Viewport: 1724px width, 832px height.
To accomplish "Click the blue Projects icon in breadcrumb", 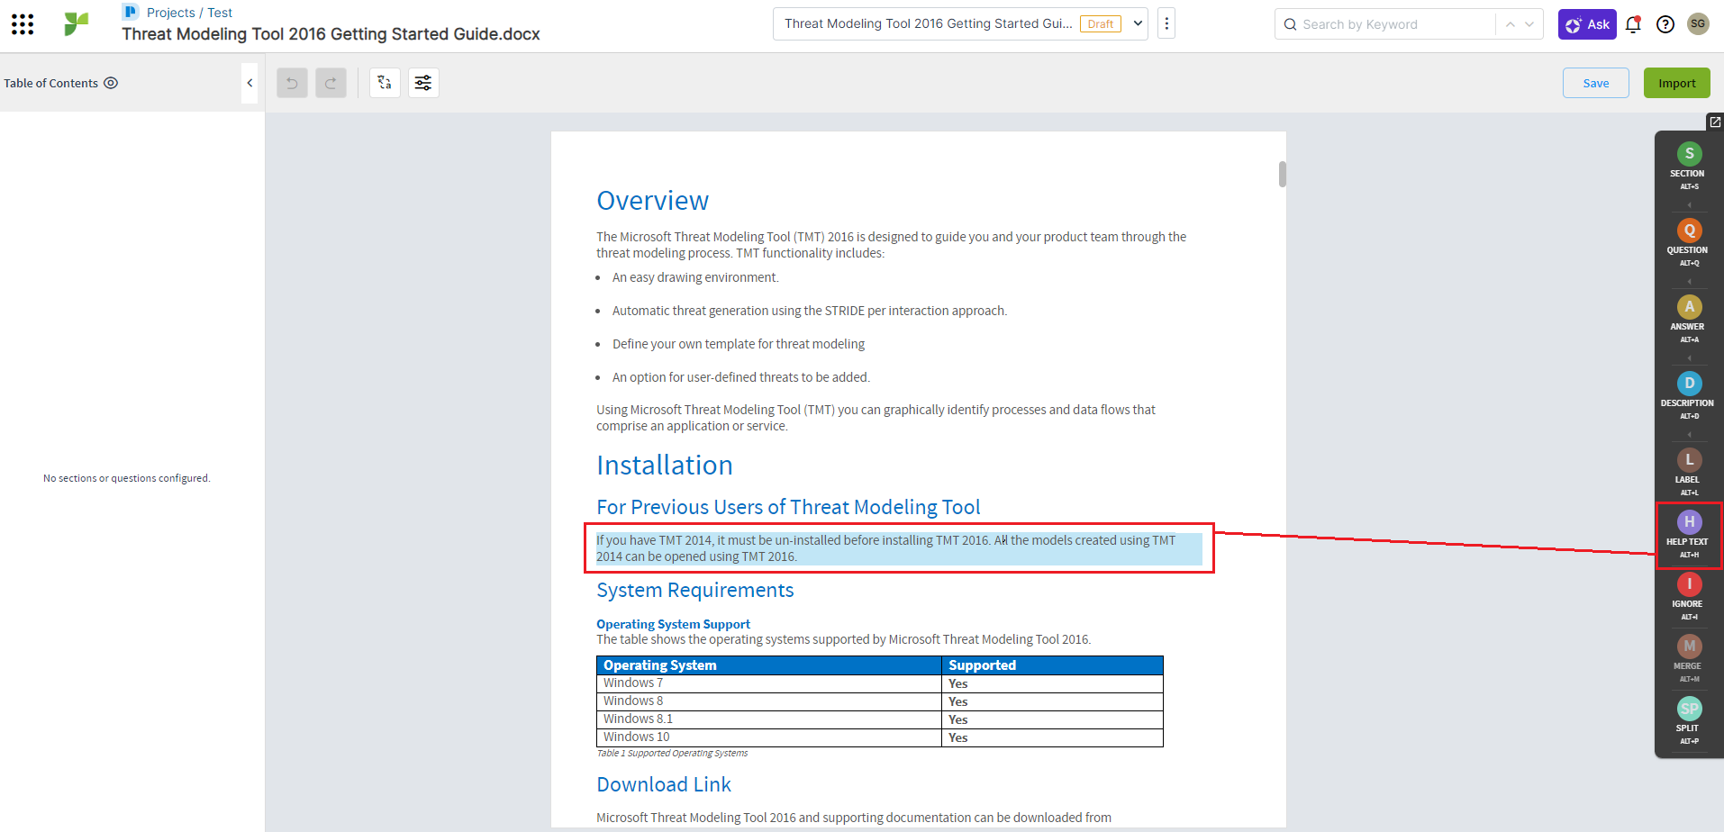I will 131,12.
